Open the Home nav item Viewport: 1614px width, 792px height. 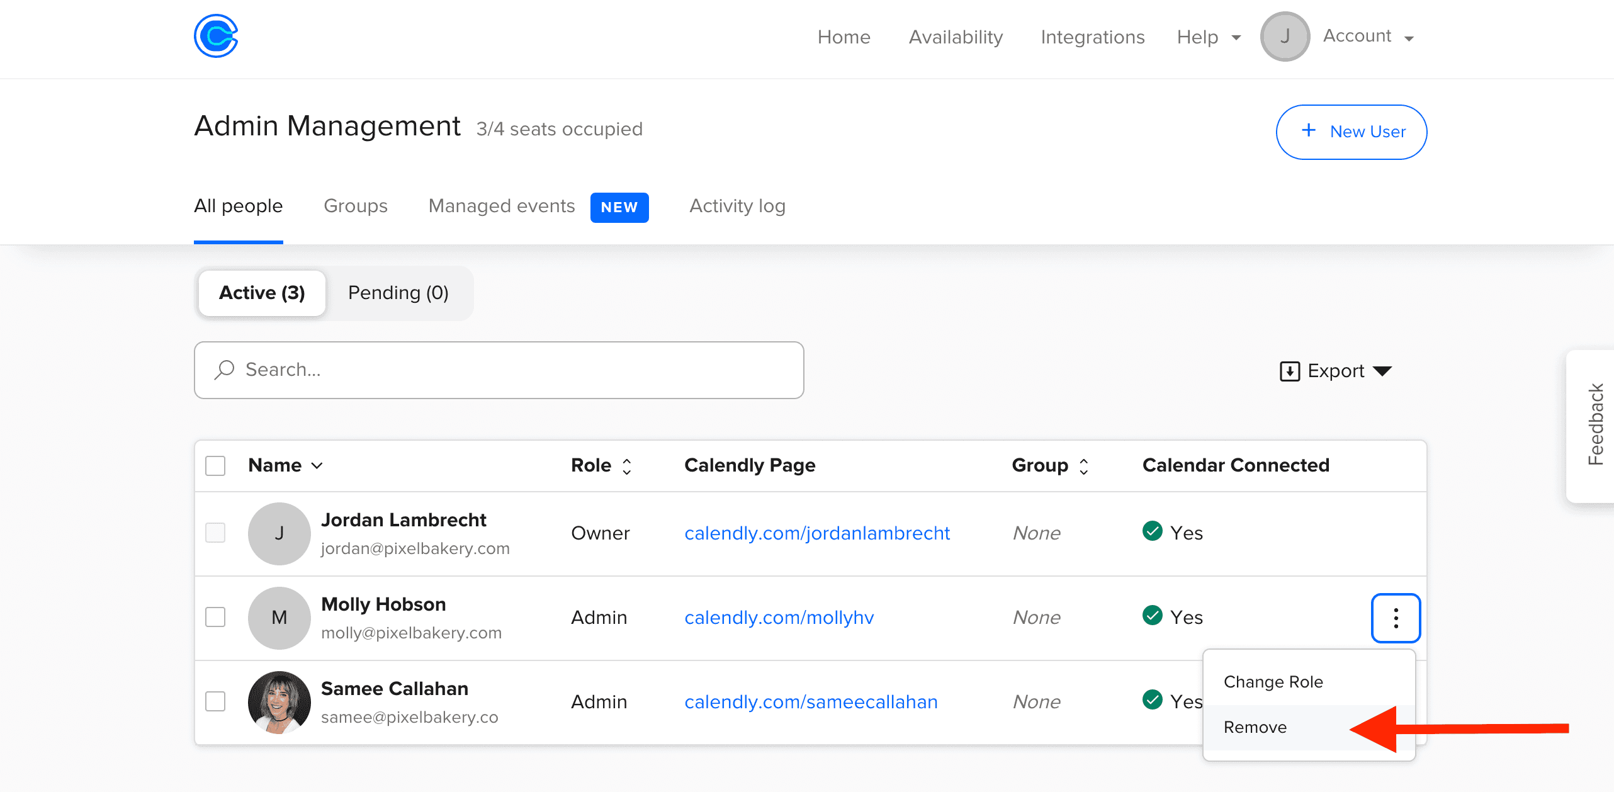pos(844,37)
